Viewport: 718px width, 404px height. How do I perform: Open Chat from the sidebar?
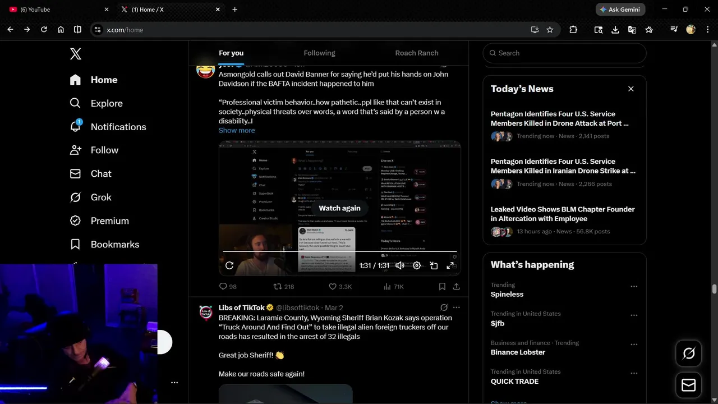coord(90,174)
